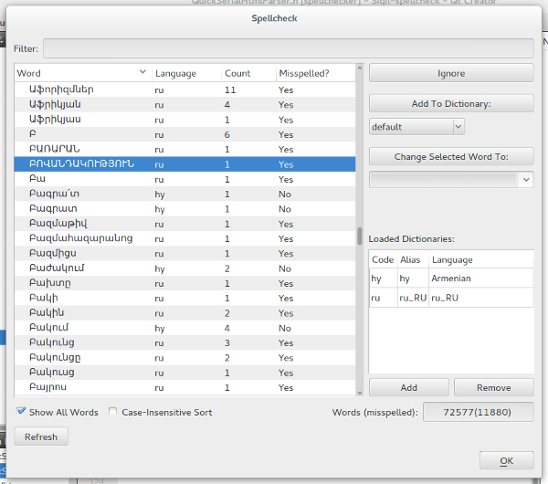This screenshot has width=548, height=484.
Task: Select the word Աֆրիկյաս row
Action: pos(184,120)
